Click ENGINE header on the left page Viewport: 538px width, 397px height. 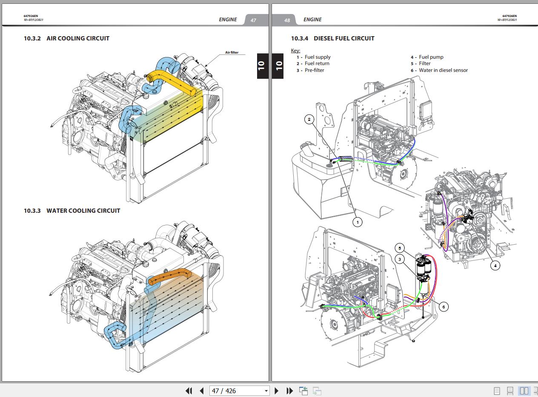tap(228, 20)
